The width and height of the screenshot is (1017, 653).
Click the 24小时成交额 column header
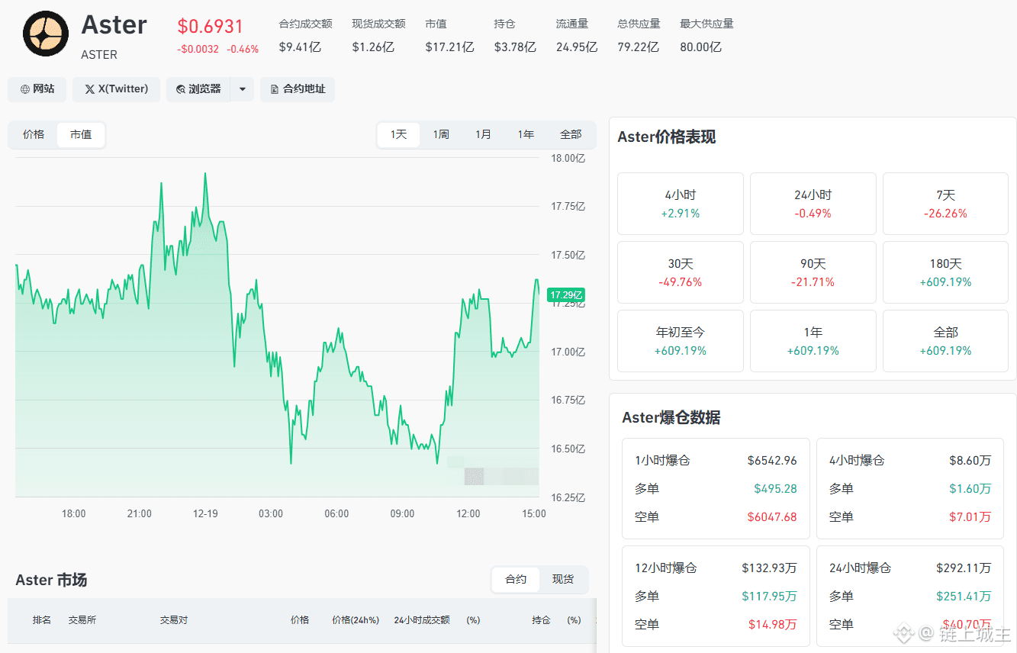point(422,620)
